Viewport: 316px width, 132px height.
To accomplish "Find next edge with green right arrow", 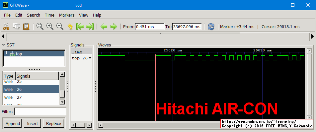I will tap(114, 26).
